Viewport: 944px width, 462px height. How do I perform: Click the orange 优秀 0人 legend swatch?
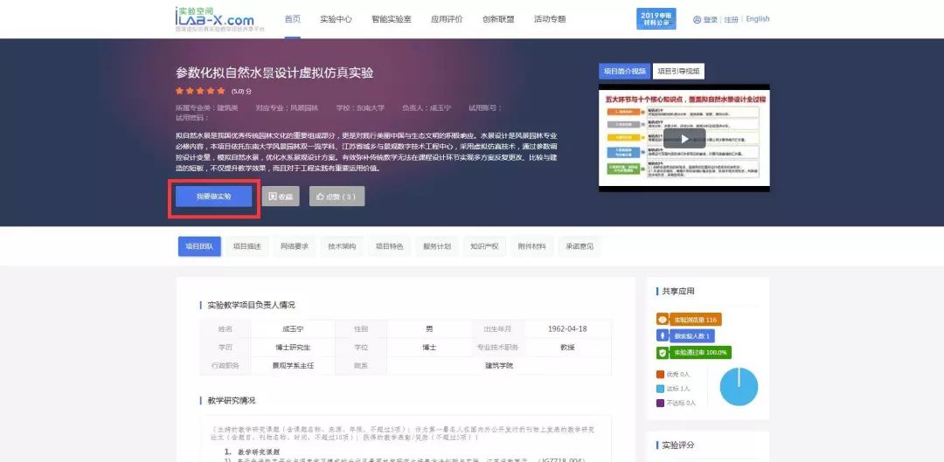(x=661, y=374)
